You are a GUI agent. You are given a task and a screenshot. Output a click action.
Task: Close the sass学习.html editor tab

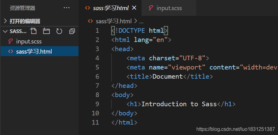point(134,8)
